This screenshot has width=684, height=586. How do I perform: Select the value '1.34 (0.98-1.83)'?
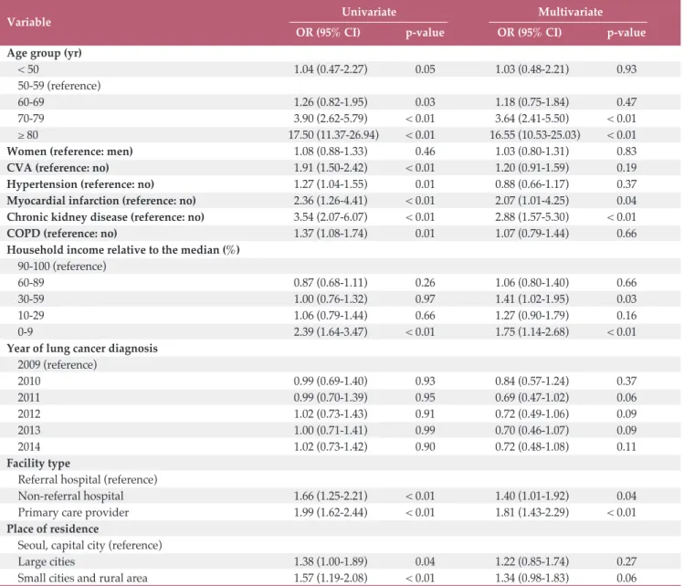pos(531,578)
